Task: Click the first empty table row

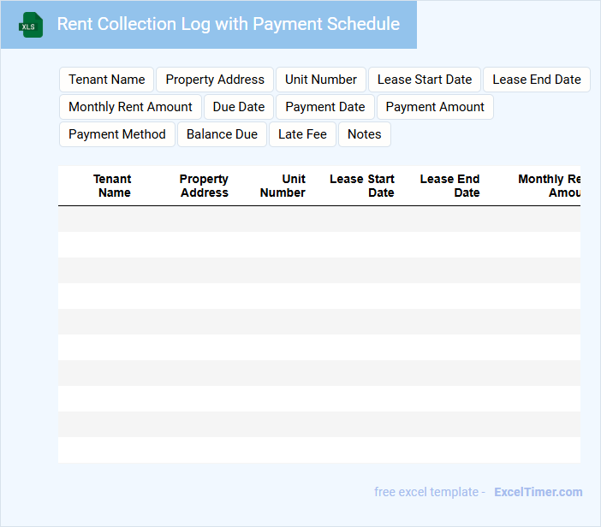Action: pos(318,219)
